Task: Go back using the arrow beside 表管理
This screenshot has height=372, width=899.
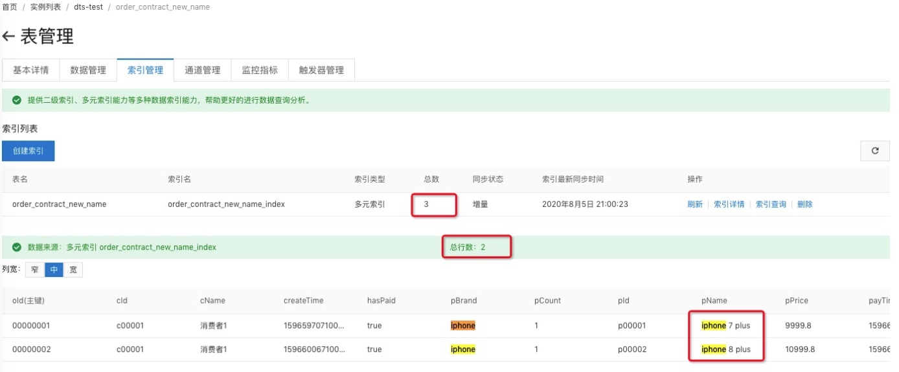Action: [x=9, y=36]
